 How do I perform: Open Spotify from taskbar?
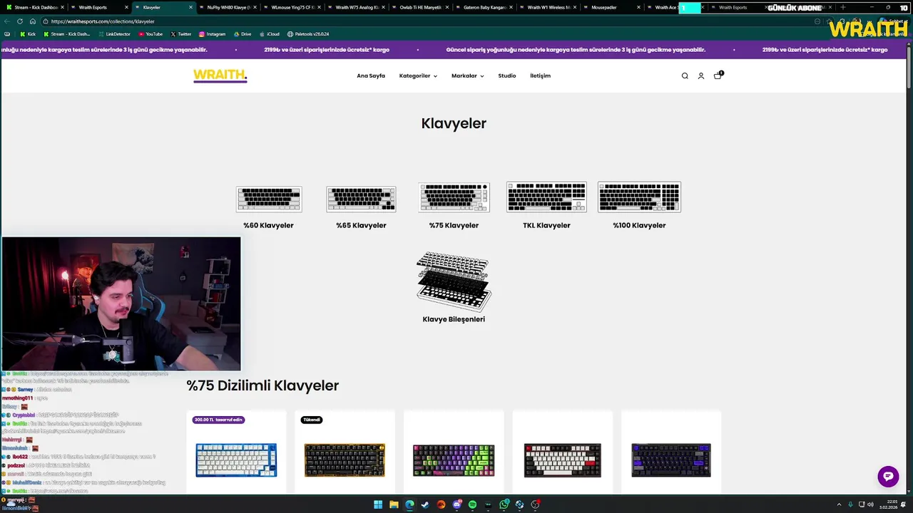(x=472, y=504)
